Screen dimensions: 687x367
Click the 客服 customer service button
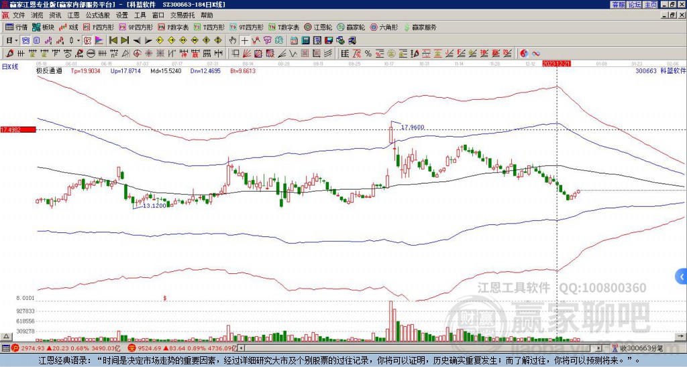[x=619, y=5]
